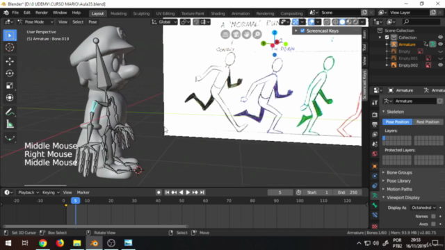Select the Annotate tool

[10, 112]
